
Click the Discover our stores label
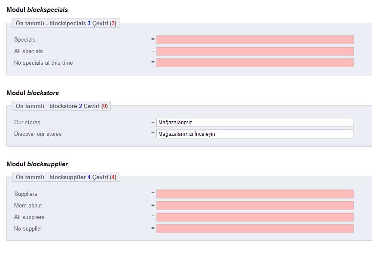pyautogui.click(x=38, y=134)
